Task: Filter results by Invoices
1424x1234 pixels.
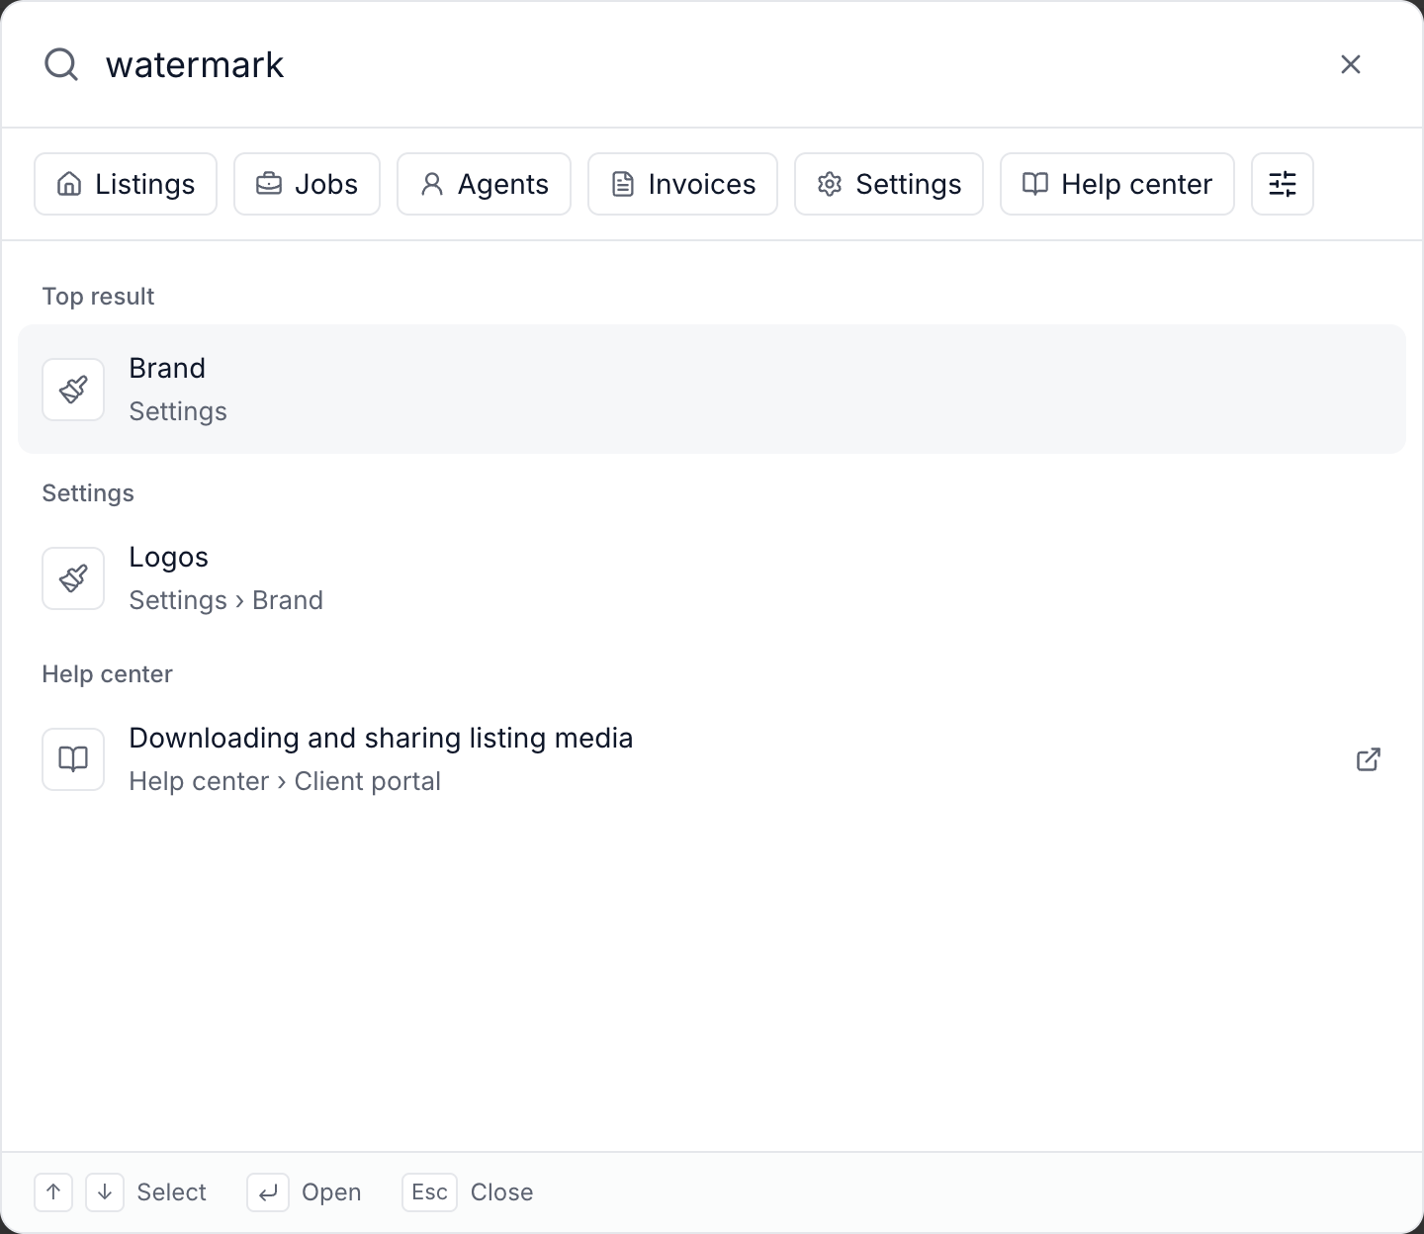Action: (x=683, y=184)
